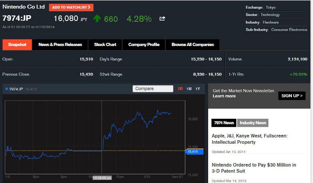Select the 1D chart range
This screenshot has height=183, width=313.
[x=180, y=89]
